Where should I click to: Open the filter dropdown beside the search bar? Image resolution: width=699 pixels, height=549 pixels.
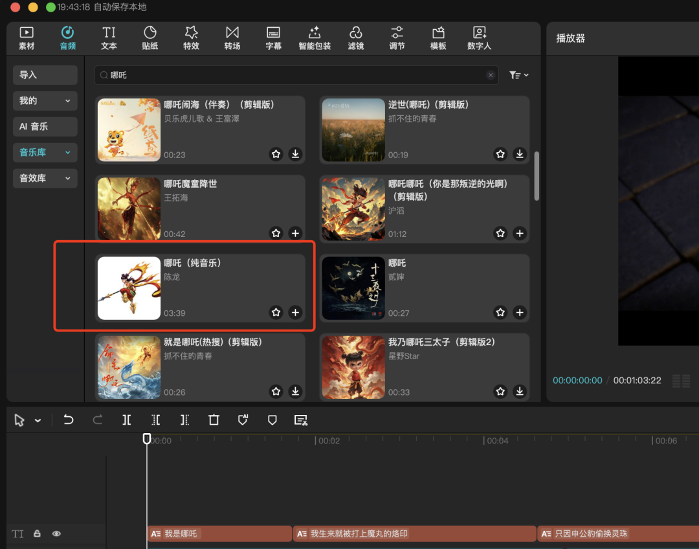[x=518, y=74]
